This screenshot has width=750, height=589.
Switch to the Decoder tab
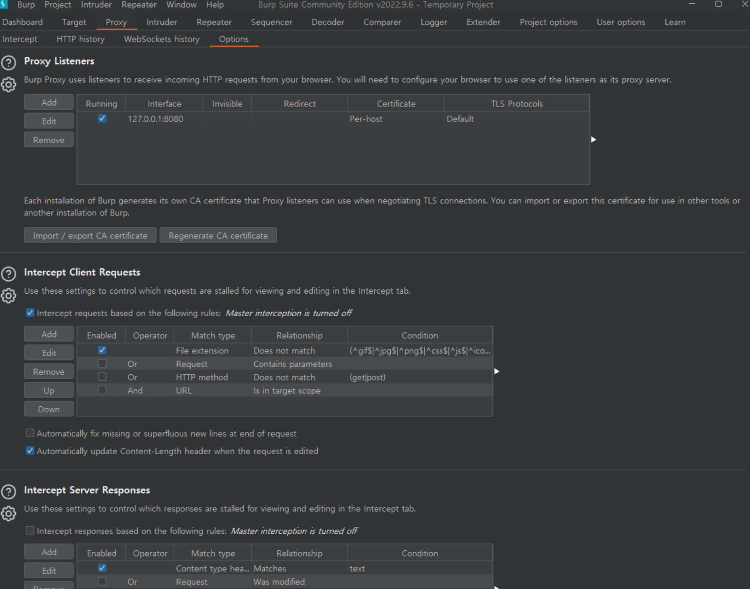click(x=328, y=22)
